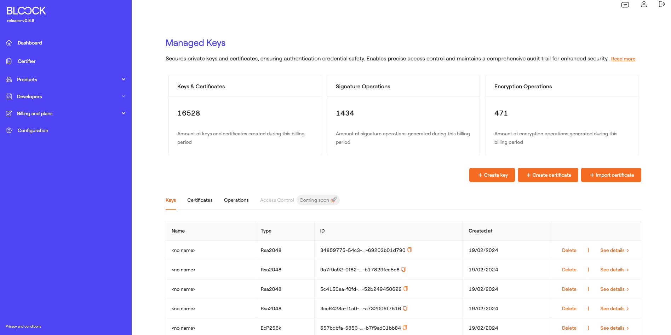671x335 pixels.
Task: Delete the key 3cc6428a-f1a0
Action: pyautogui.click(x=569, y=308)
